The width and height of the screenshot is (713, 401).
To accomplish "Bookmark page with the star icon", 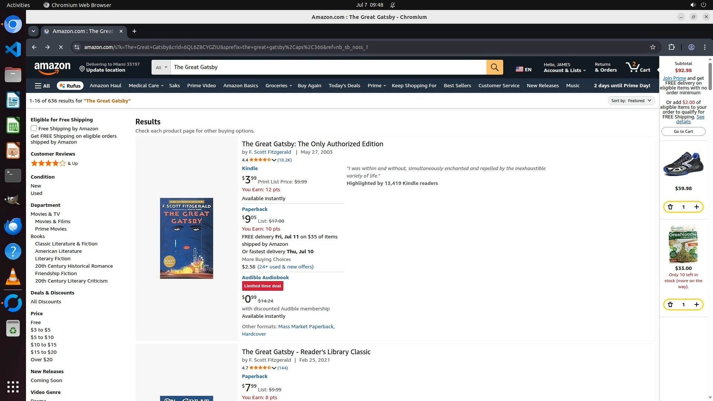I will click(652, 47).
